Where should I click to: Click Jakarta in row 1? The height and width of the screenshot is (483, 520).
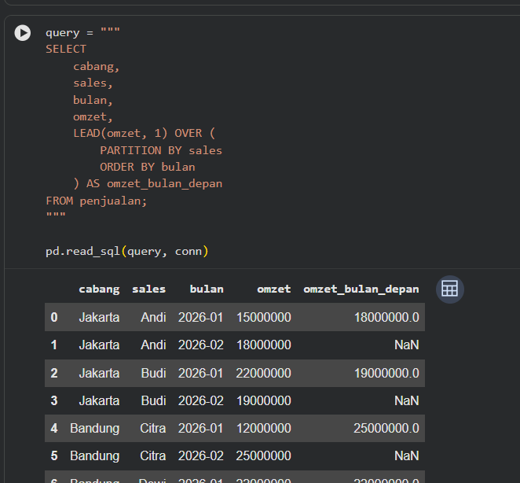[99, 345]
